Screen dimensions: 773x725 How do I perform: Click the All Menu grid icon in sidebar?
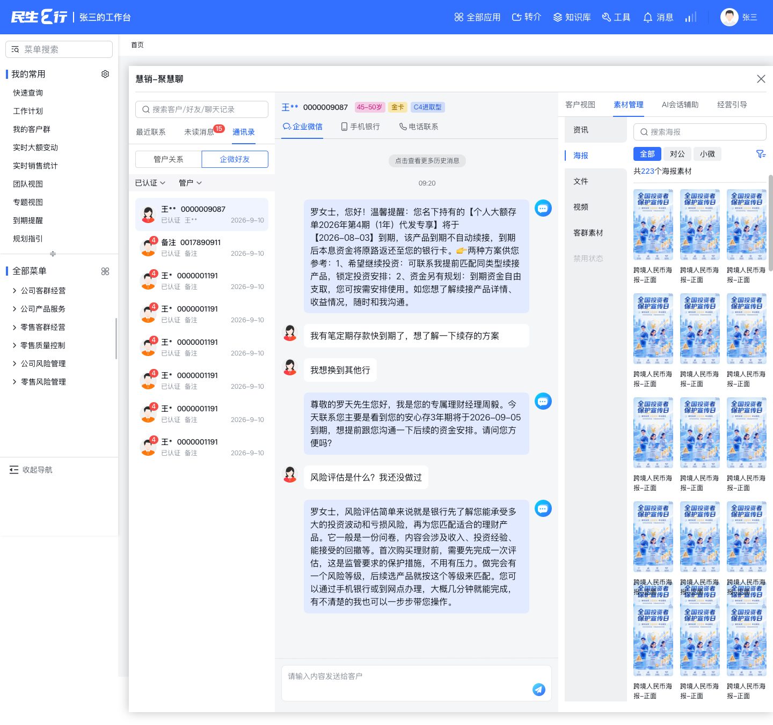(105, 271)
